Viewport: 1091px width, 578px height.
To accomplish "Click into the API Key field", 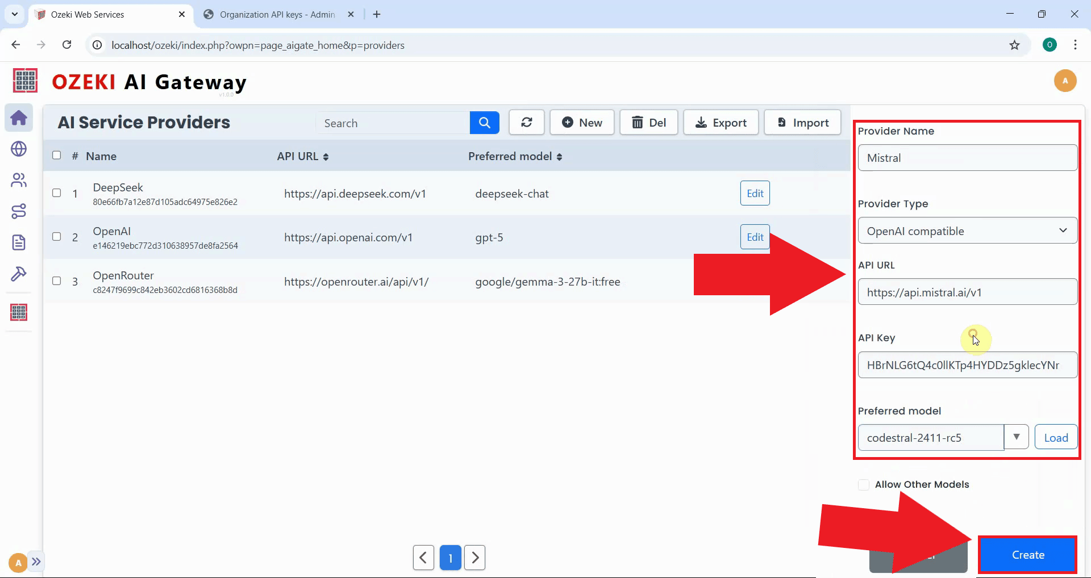I will point(967,365).
